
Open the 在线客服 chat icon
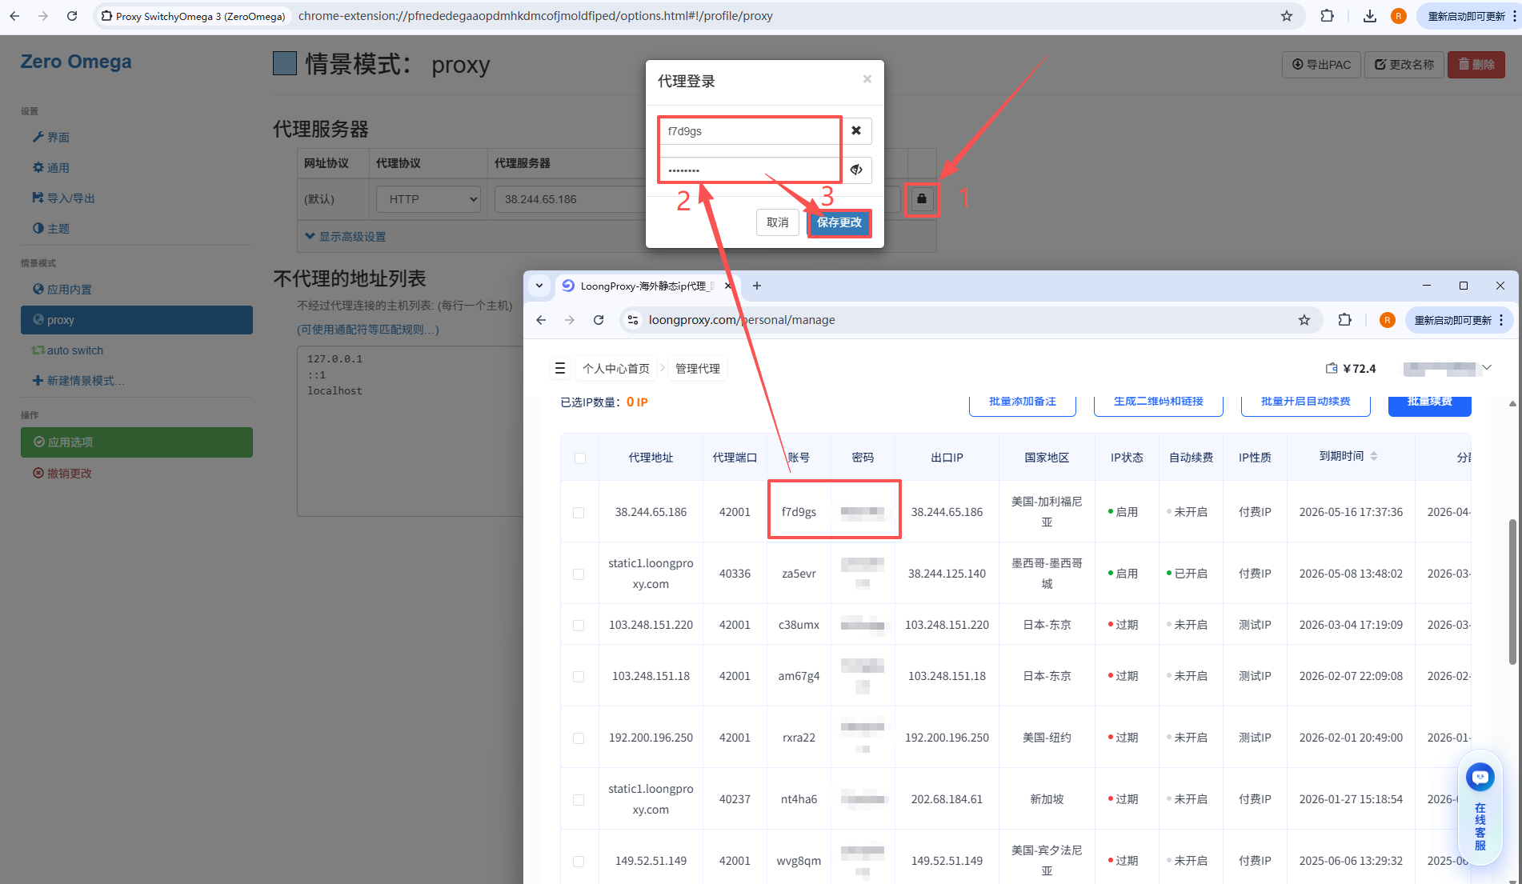pyautogui.click(x=1480, y=777)
